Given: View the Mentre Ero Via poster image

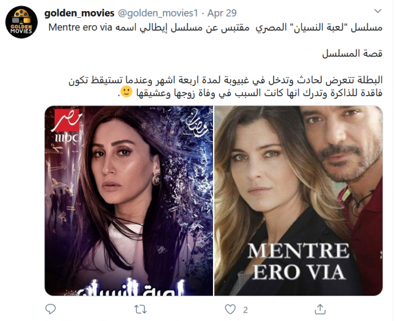Looking at the screenshot, I should [x=299, y=201].
